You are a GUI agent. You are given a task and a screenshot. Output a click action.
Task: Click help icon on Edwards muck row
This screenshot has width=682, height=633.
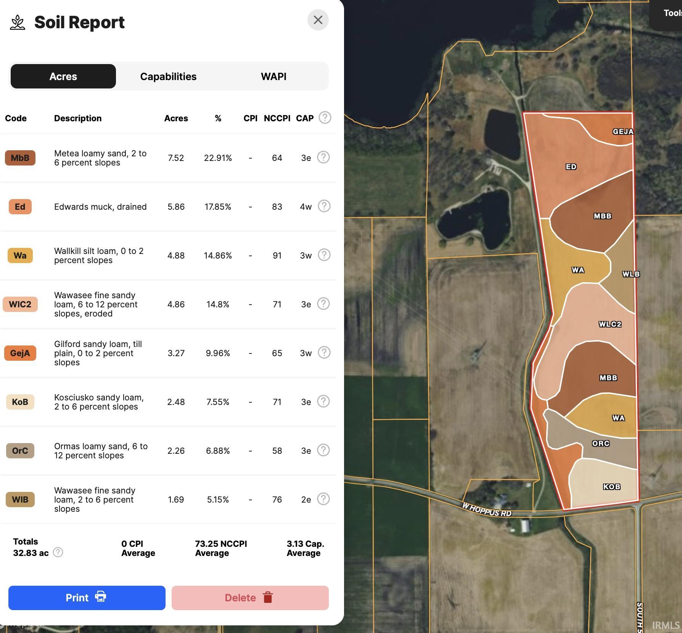tap(324, 206)
